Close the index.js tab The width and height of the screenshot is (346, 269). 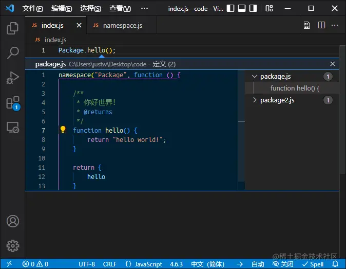[x=79, y=25]
